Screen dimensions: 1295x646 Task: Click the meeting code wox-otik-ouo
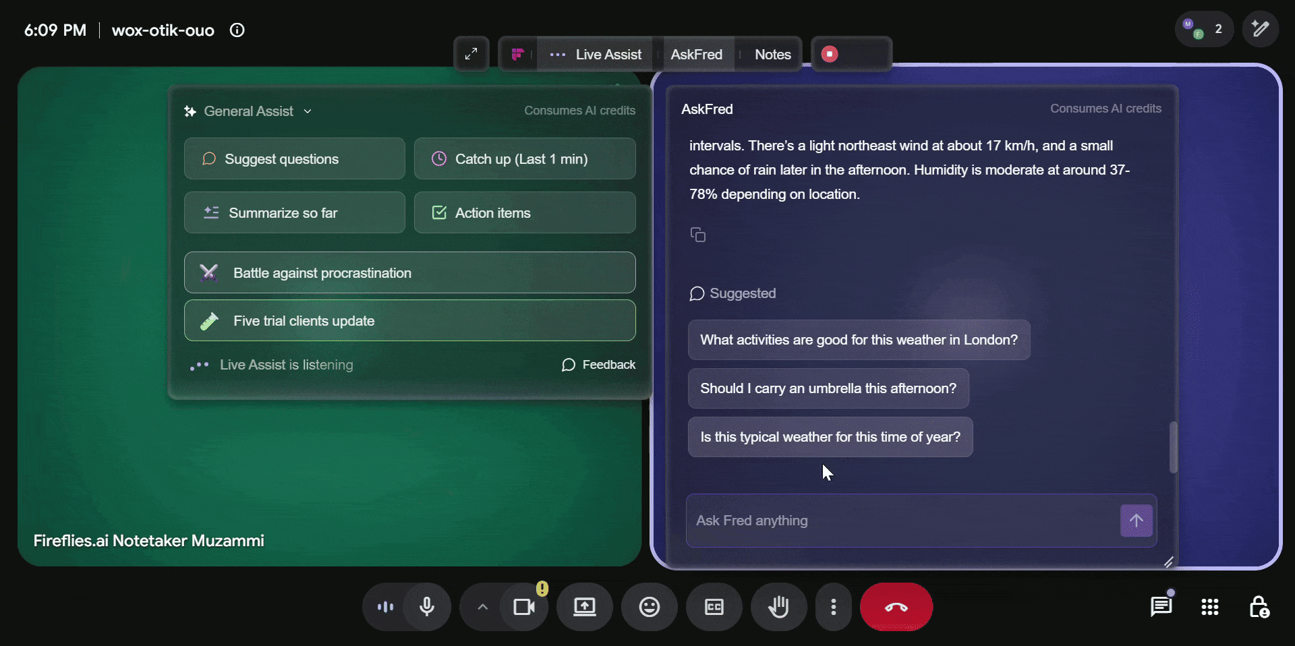[163, 30]
